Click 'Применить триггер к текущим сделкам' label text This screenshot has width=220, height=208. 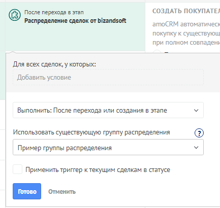point(98,169)
